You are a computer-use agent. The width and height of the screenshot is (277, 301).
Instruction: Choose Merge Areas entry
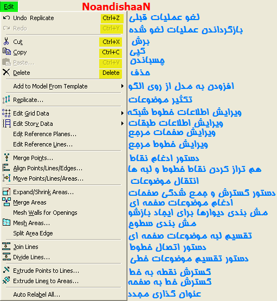(x=30, y=202)
